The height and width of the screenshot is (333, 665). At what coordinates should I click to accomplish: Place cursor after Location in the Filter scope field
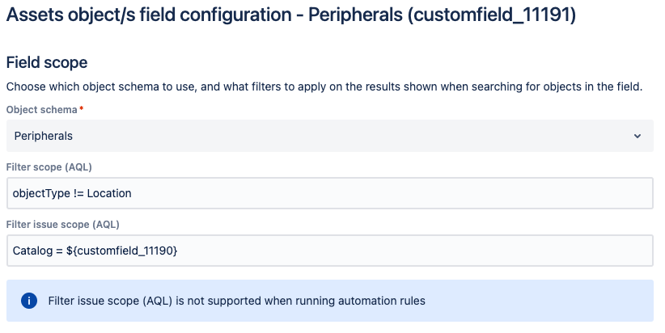click(x=133, y=193)
